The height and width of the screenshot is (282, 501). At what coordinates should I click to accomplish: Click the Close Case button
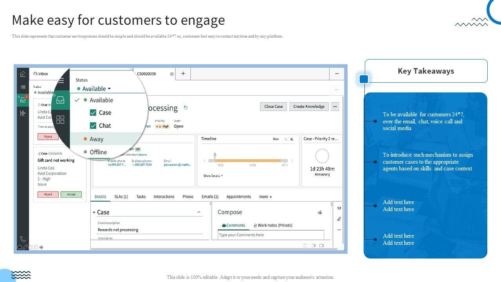pos(273,107)
